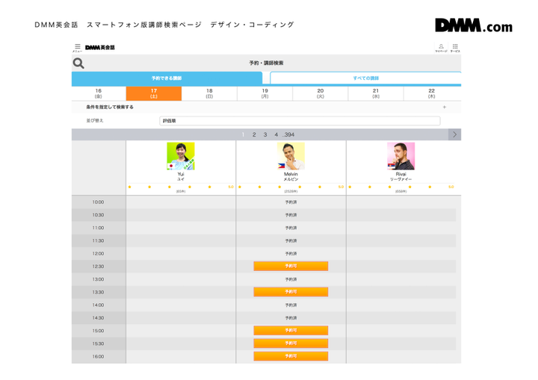Expand 条件を指定して検索する with plus icon
The height and width of the screenshot is (380, 538).
tap(445, 107)
